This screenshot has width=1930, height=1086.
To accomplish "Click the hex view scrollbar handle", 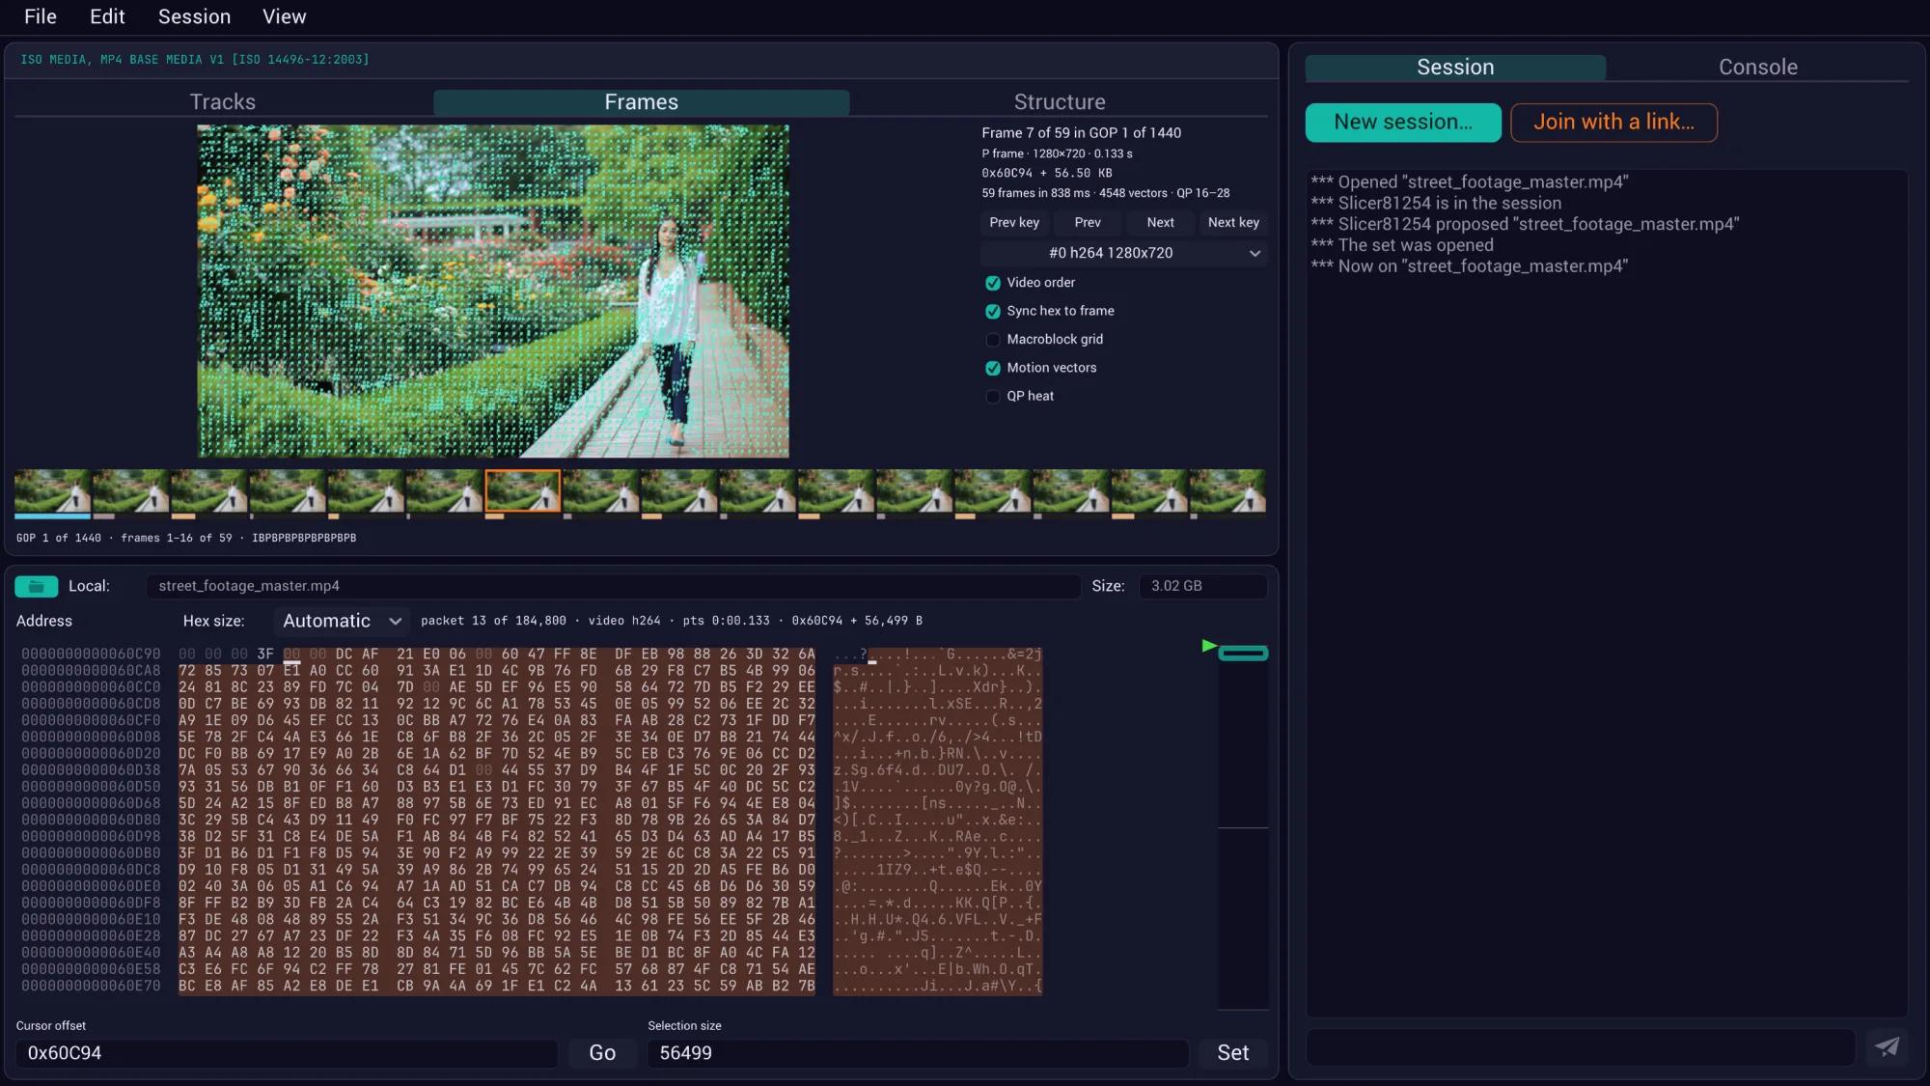I will pyautogui.click(x=1242, y=654).
